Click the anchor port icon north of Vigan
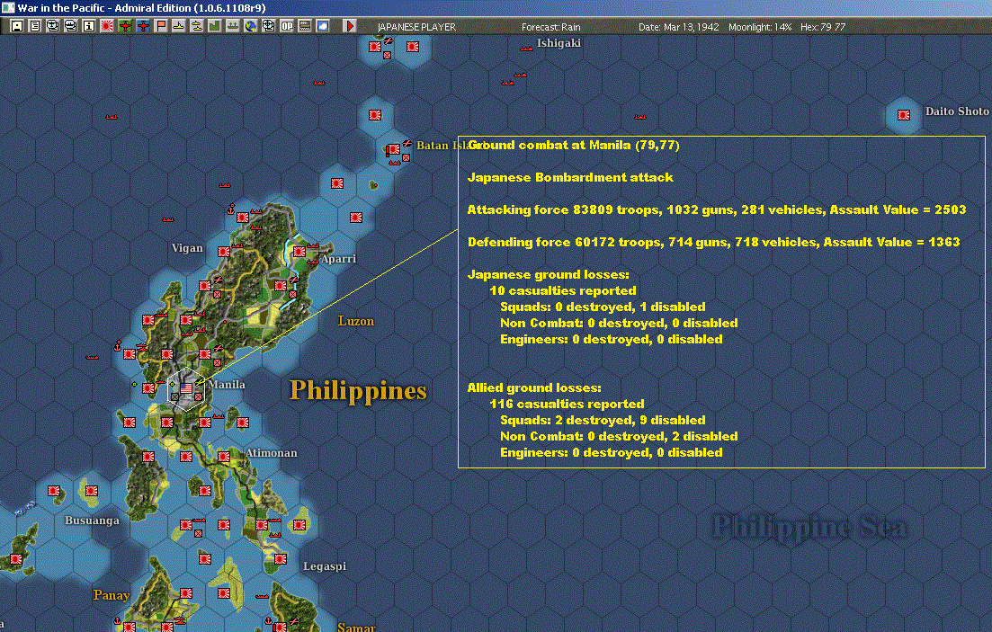The image size is (992, 632). (x=231, y=209)
